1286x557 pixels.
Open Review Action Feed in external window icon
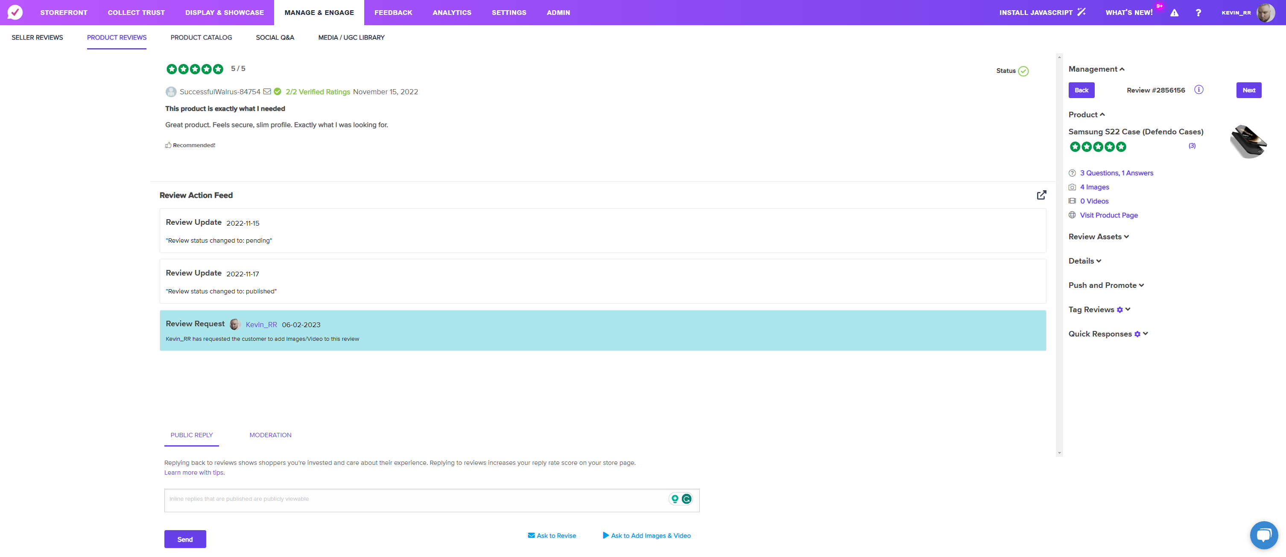coord(1041,195)
